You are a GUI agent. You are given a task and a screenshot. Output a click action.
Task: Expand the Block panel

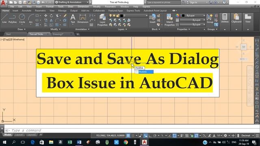(156, 29)
